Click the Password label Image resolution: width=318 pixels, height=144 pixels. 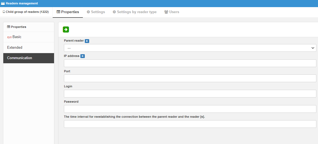[71, 102]
